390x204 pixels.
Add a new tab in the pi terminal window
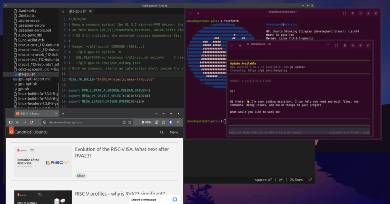(240, 45)
